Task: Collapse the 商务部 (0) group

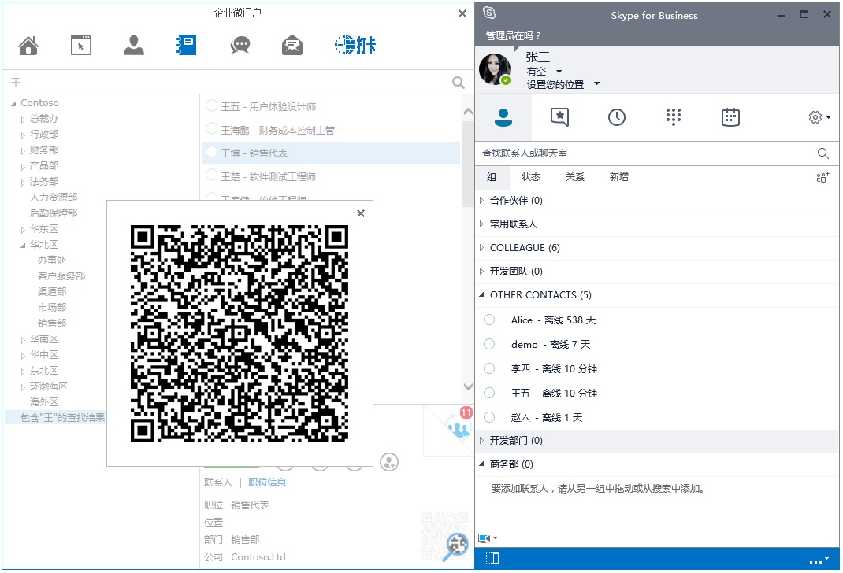Action: (481, 464)
